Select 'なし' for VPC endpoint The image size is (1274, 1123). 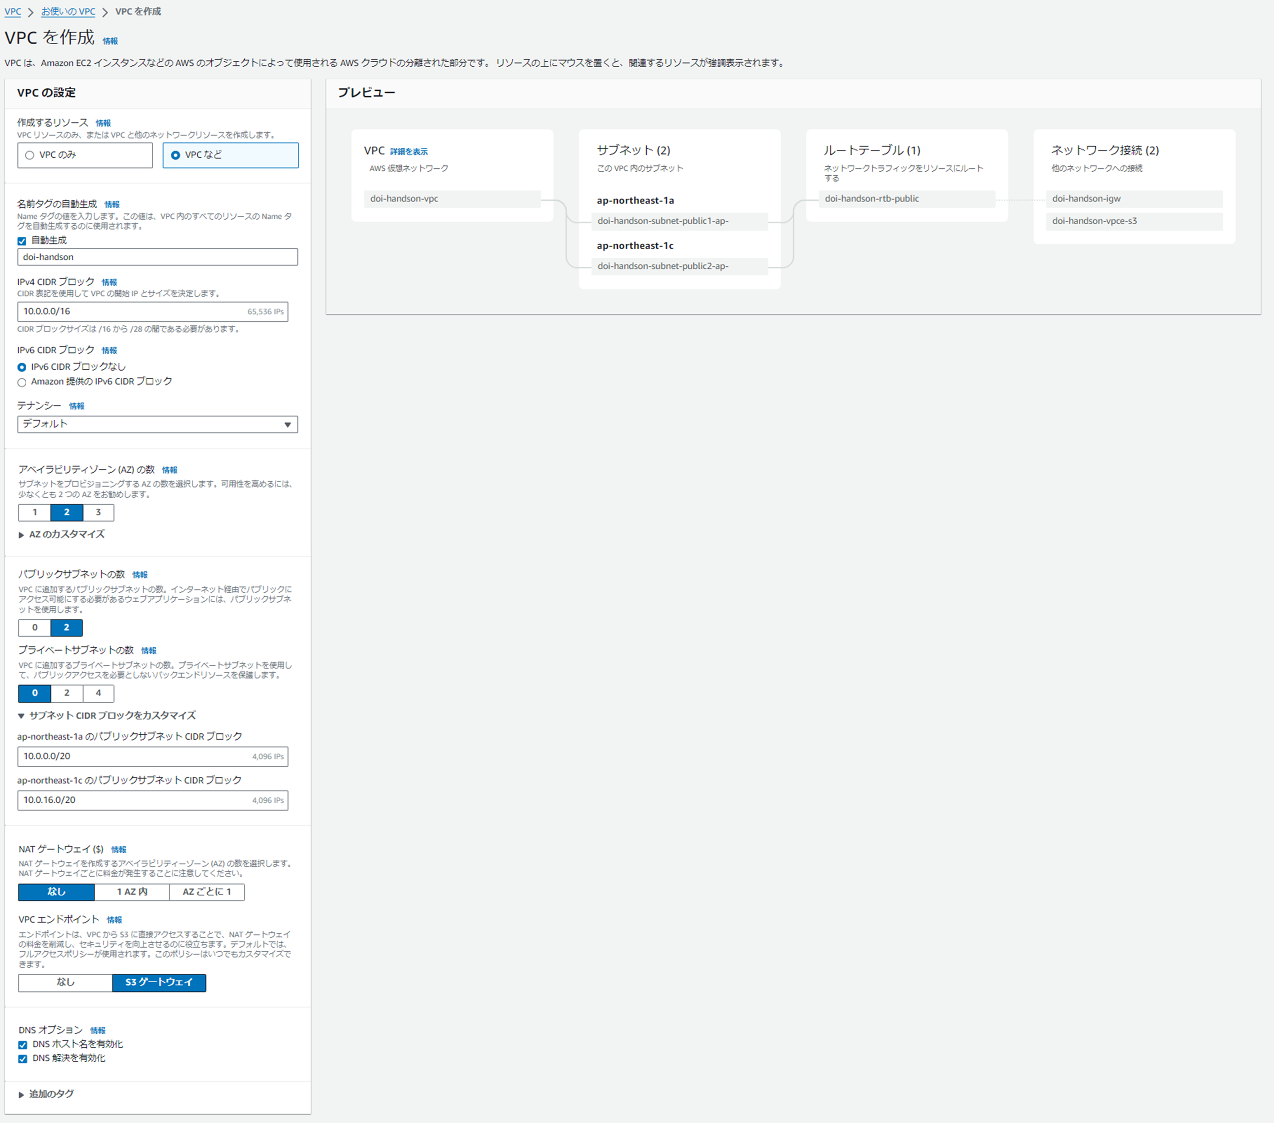(65, 982)
